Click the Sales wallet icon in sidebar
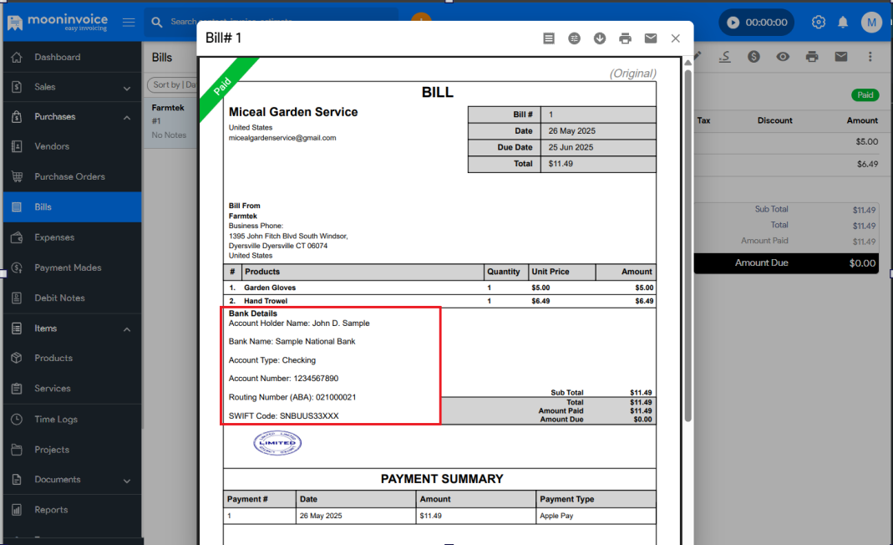This screenshot has width=893, height=545. [17, 87]
